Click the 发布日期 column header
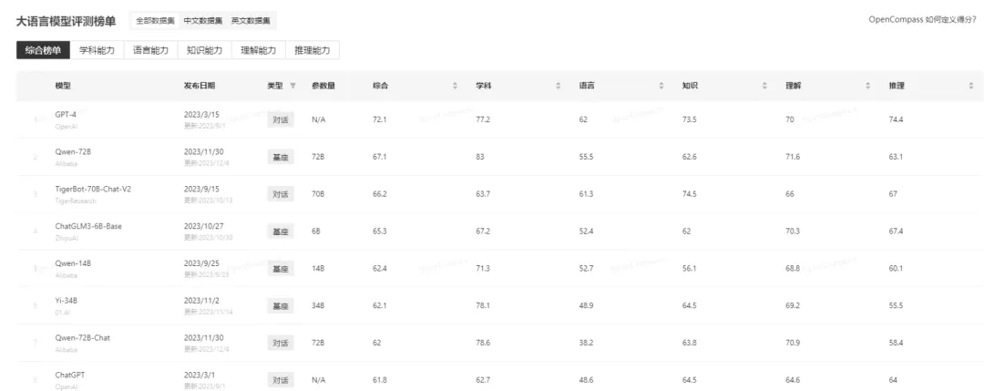984x391 pixels. 199,86
